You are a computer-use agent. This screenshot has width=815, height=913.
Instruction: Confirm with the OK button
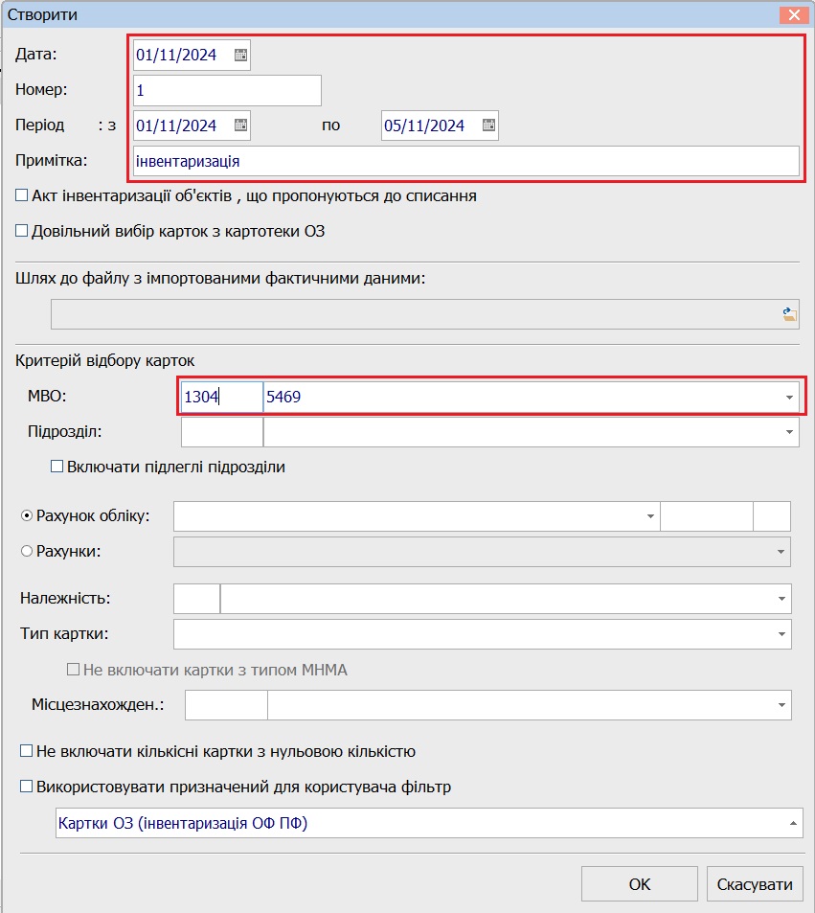(639, 884)
